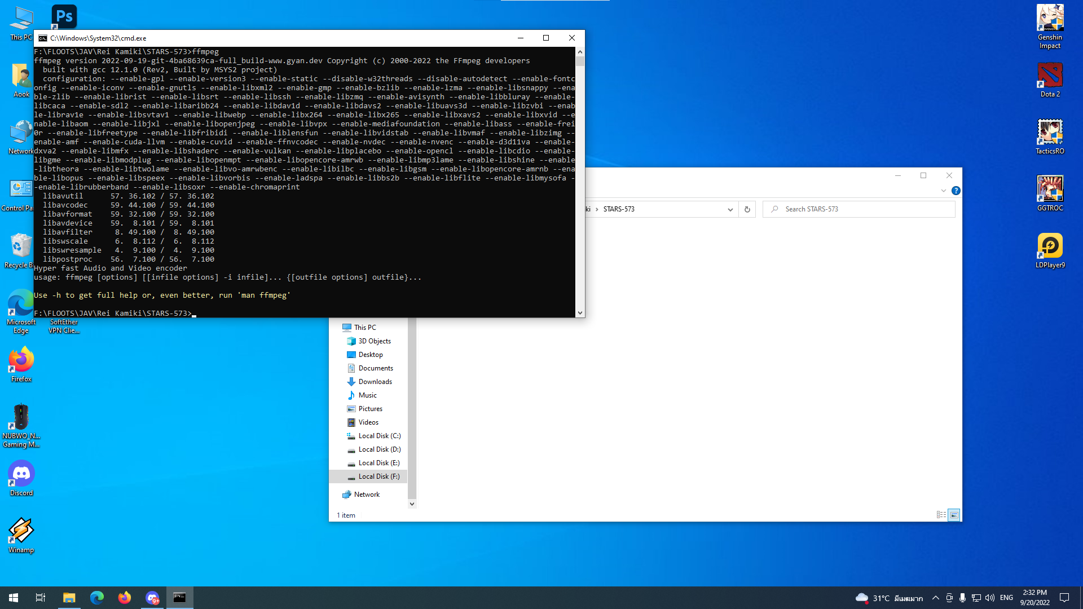Open the clock and date flyout

(1034, 597)
